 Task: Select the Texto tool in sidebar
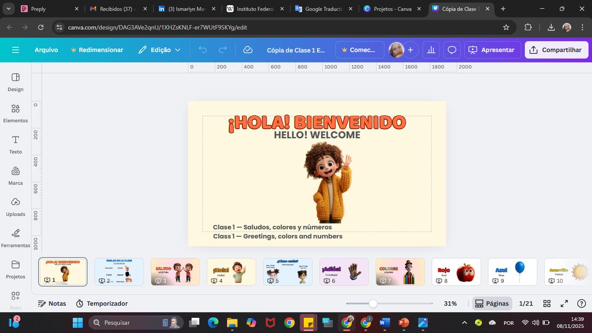pyautogui.click(x=16, y=144)
